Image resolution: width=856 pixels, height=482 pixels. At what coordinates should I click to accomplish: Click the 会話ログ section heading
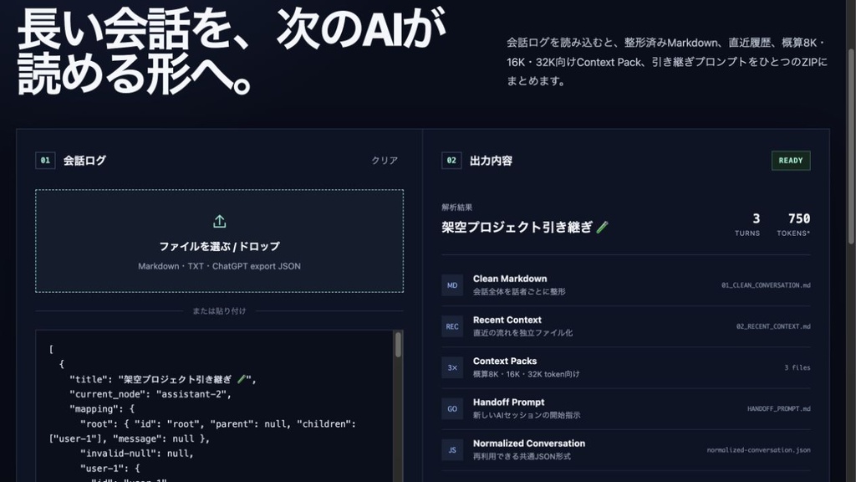tap(84, 160)
